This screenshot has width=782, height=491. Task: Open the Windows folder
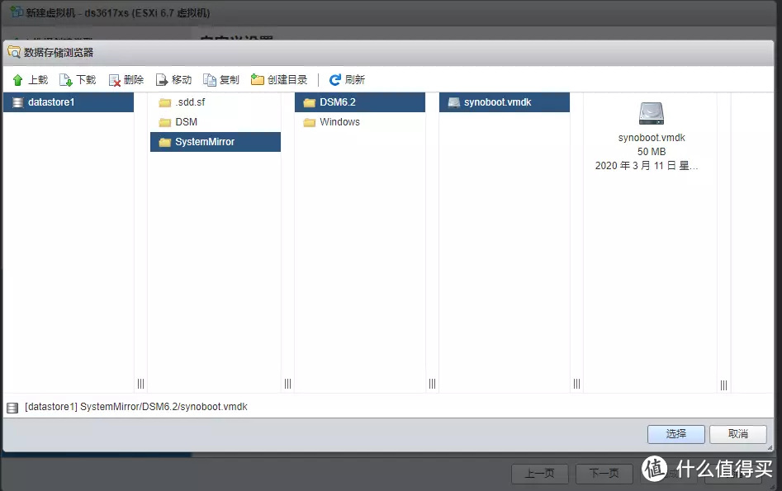click(360, 122)
